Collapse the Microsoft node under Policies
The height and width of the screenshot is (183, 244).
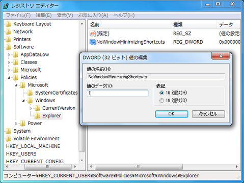(16, 85)
